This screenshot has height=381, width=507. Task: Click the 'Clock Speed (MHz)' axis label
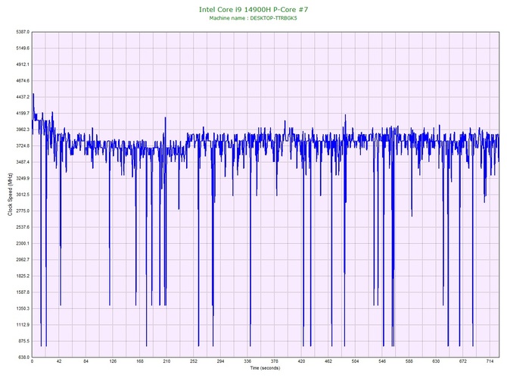coord(10,195)
